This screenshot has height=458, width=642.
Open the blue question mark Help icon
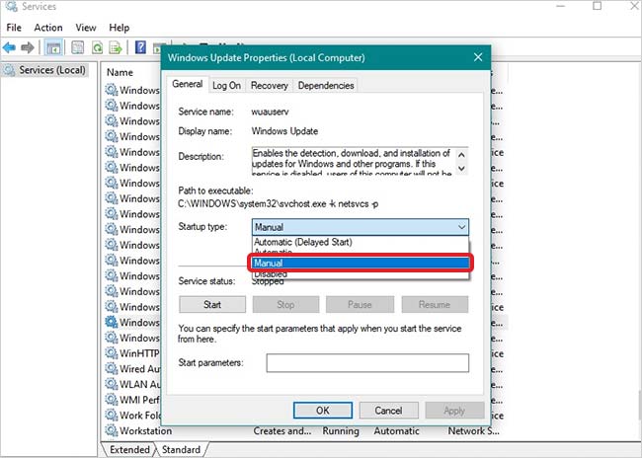pyautogui.click(x=140, y=48)
